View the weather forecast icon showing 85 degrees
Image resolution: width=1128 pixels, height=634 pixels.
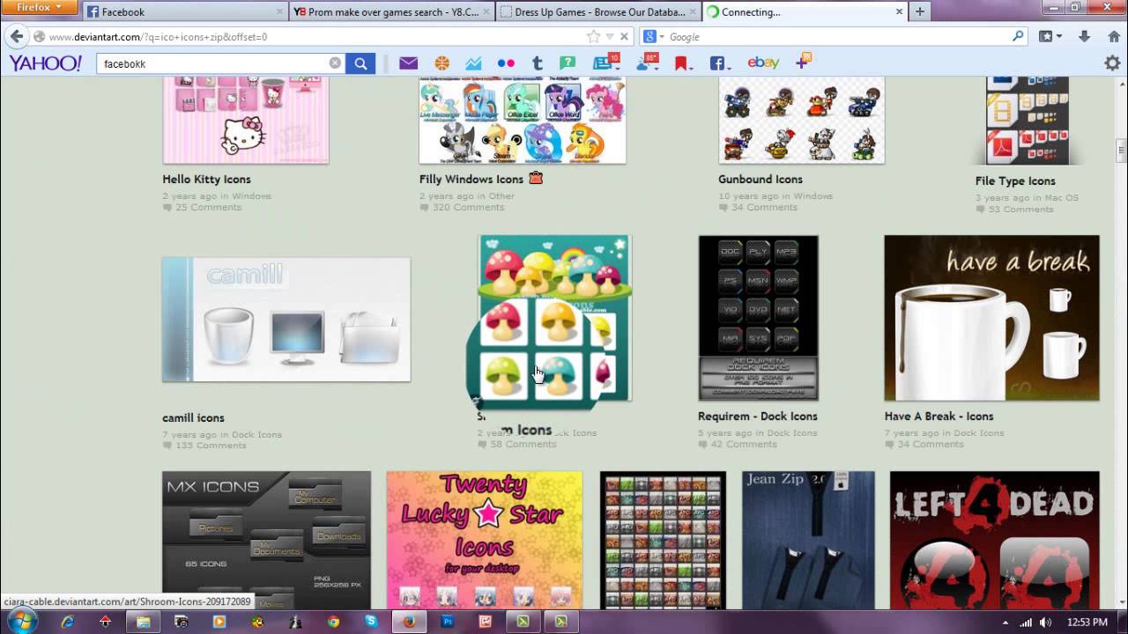click(642, 63)
